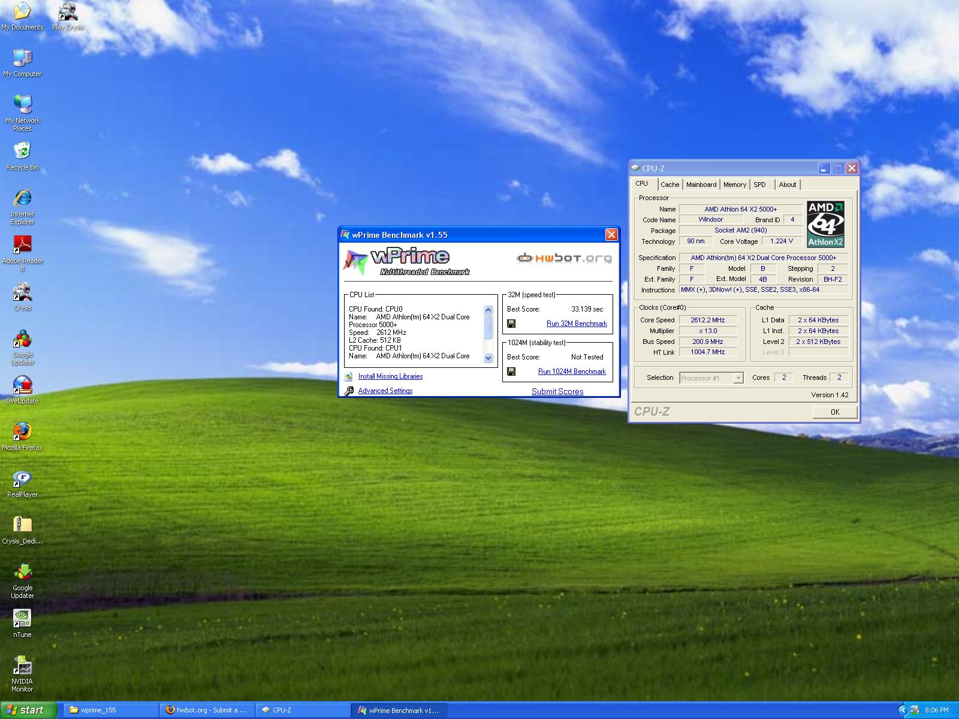The image size is (959, 719).
Task: Select the Google Updater icon below Crysis
Action: click(x=22, y=346)
